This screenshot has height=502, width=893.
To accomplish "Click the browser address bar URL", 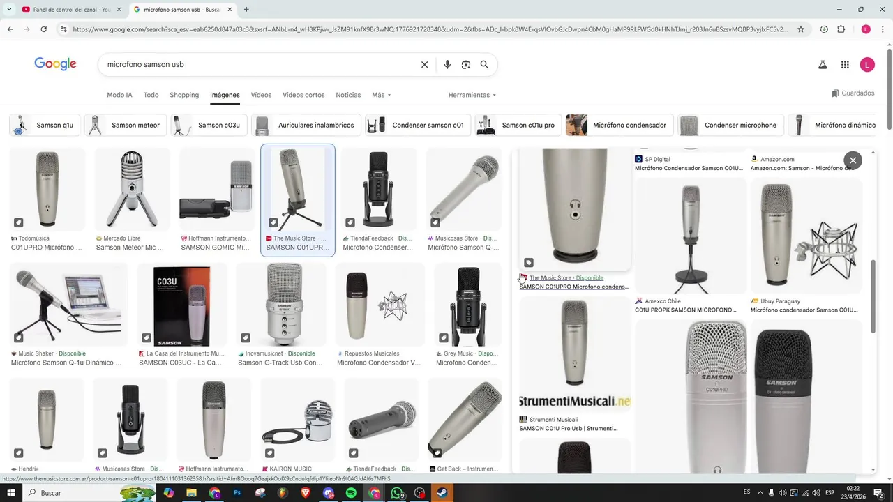I will pos(430,29).
